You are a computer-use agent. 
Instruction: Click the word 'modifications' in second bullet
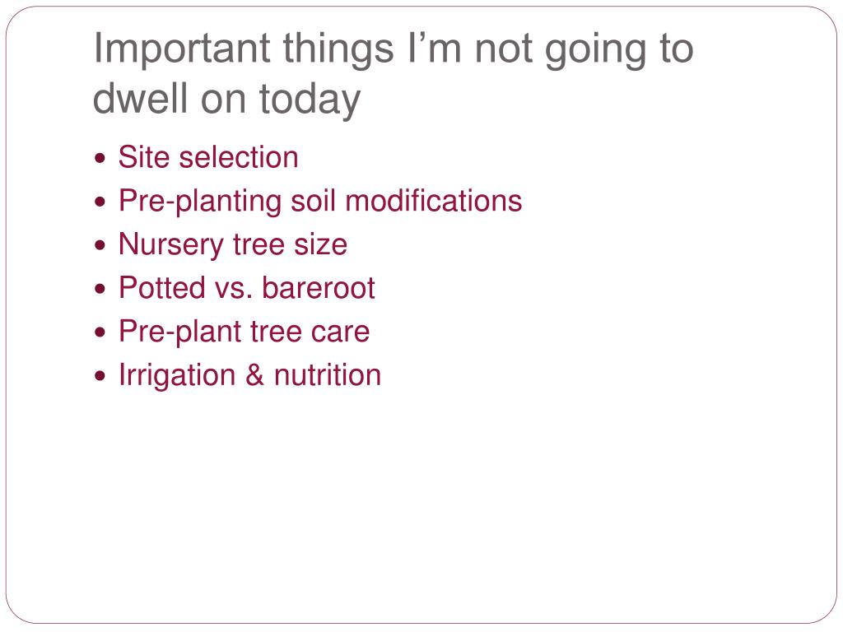(x=433, y=201)
